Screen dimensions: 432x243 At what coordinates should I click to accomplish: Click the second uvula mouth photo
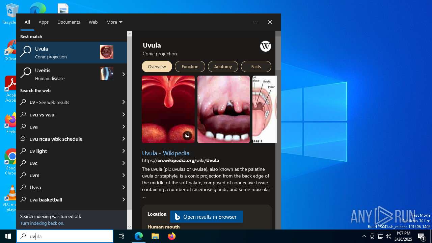(x=223, y=109)
